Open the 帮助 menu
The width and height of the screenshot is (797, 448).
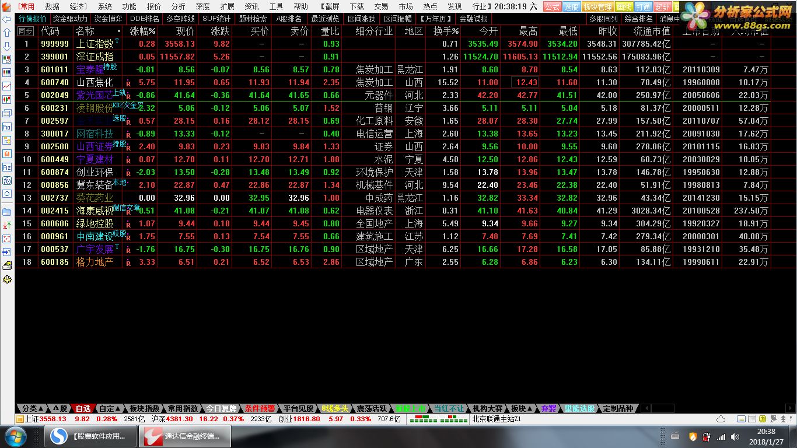(301, 6)
